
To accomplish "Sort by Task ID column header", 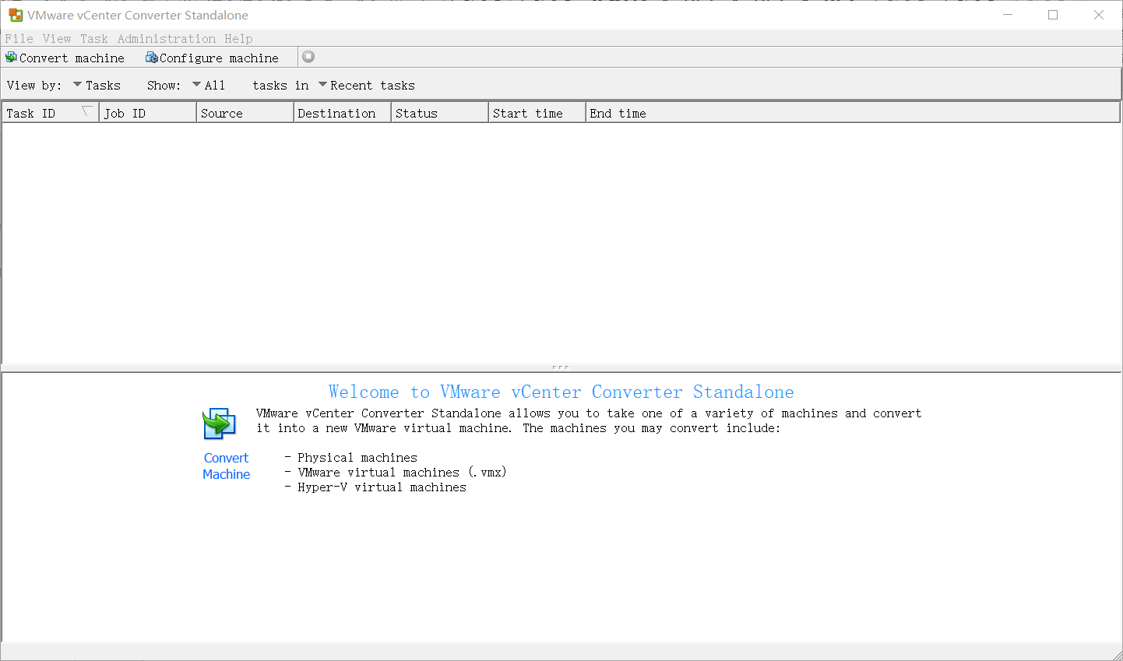I will [x=51, y=113].
